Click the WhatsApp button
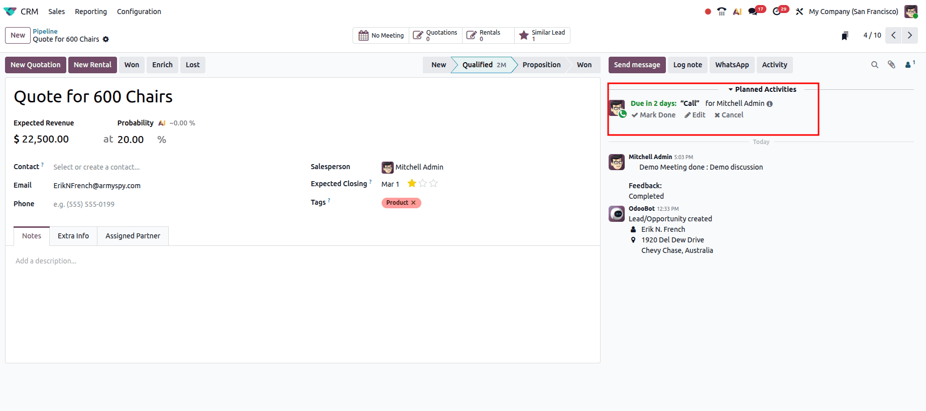Screen dimensions: 926x411 [732, 65]
